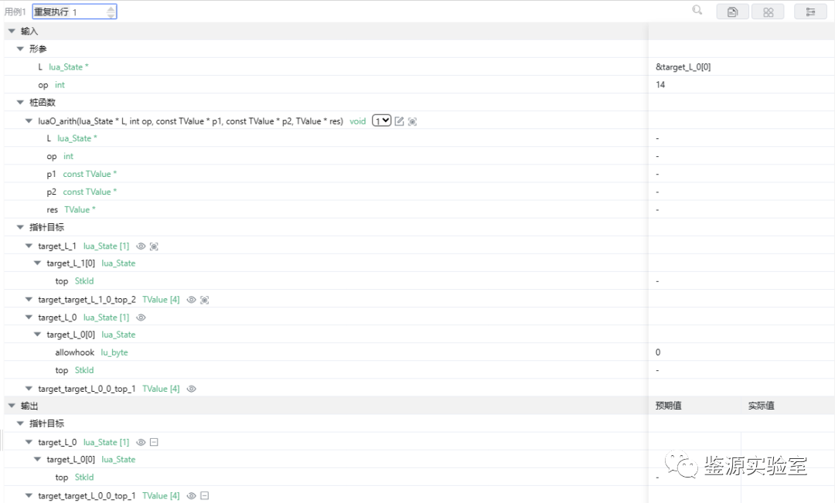Collapse the 输入 section
The width and height of the screenshot is (835, 503).
(x=12, y=31)
